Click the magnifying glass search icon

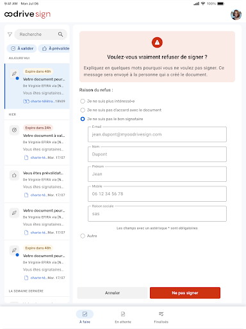(60, 34)
